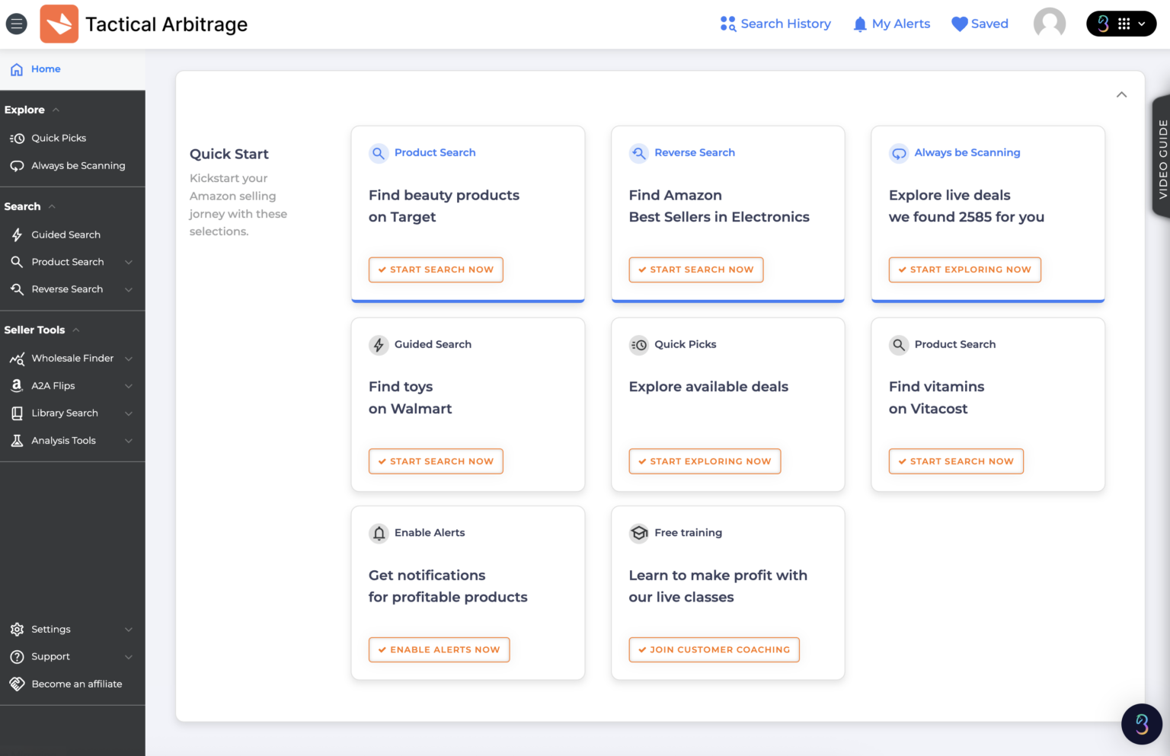The image size is (1170, 756).
Task: Open the hamburger menu icon
Action: tap(16, 24)
